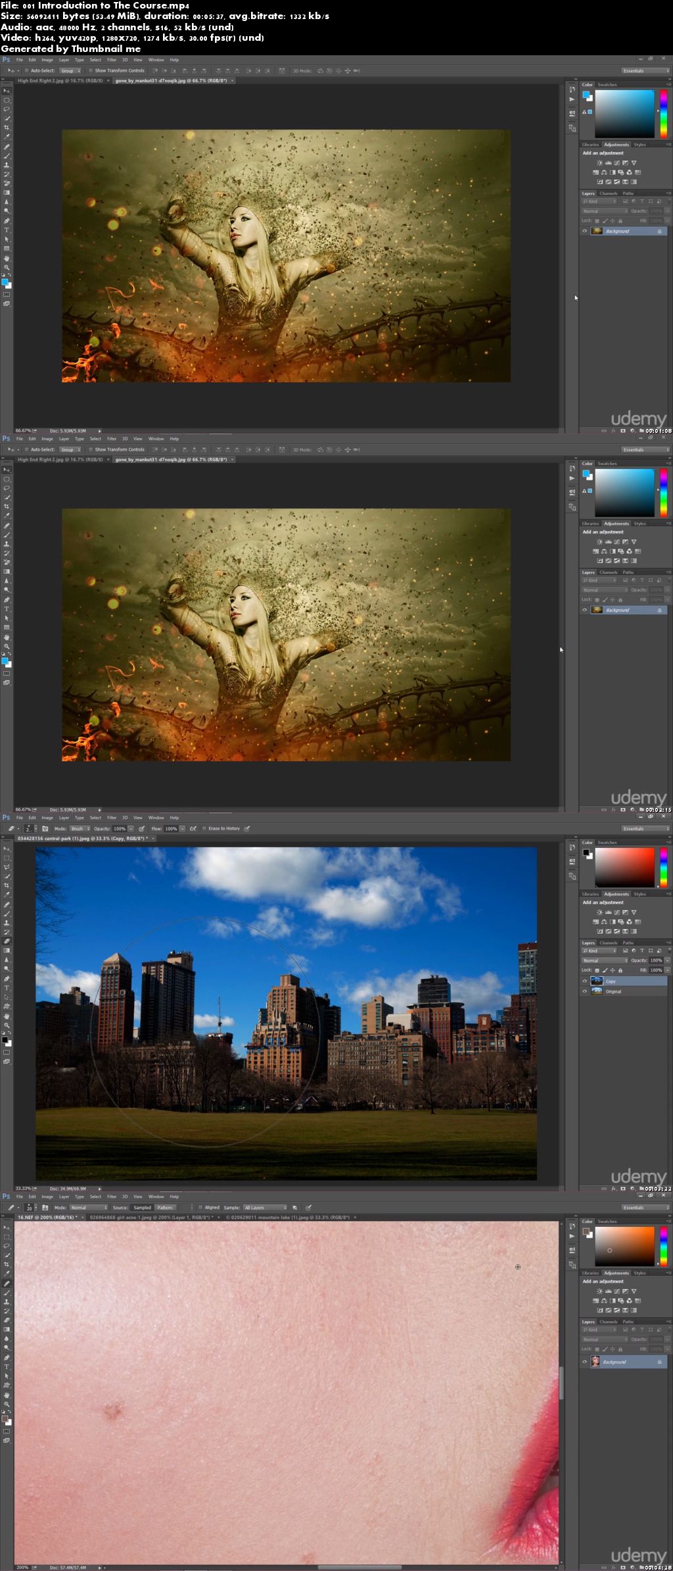Image resolution: width=673 pixels, height=1571 pixels.
Task: Open the Normal blend mode dropdown in first frame
Action: pyautogui.click(x=605, y=211)
